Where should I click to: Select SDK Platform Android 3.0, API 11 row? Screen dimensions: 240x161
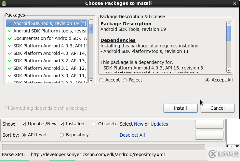47,76
